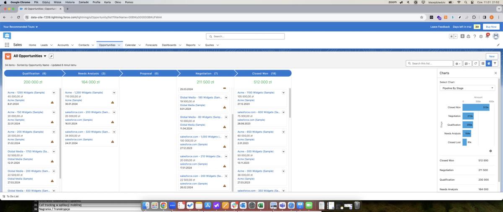Click Search this list field
The height and width of the screenshot is (212, 503).
tap(429, 63)
